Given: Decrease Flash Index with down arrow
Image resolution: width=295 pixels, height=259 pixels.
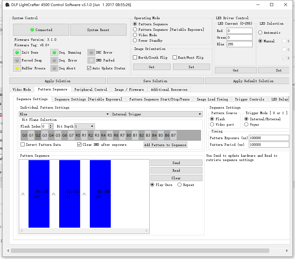Looking at the screenshot, I should pyautogui.click(x=51, y=128).
